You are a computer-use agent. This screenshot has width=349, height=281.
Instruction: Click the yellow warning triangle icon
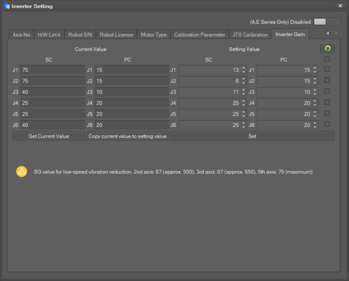coord(21,172)
